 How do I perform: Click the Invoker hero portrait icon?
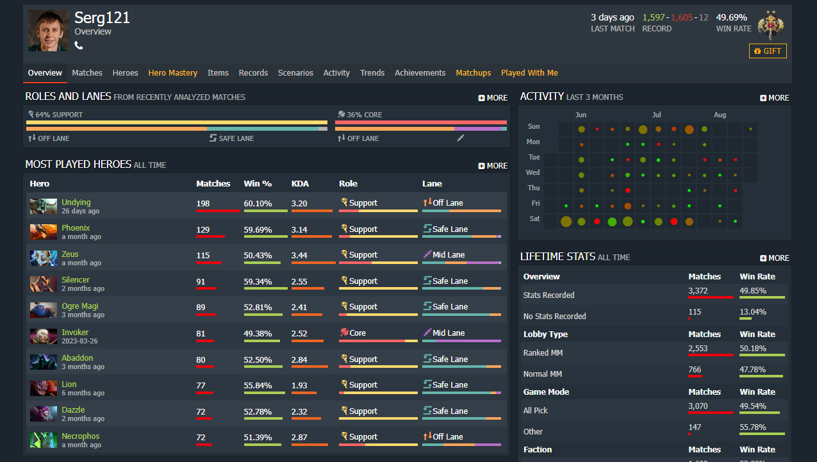point(43,336)
